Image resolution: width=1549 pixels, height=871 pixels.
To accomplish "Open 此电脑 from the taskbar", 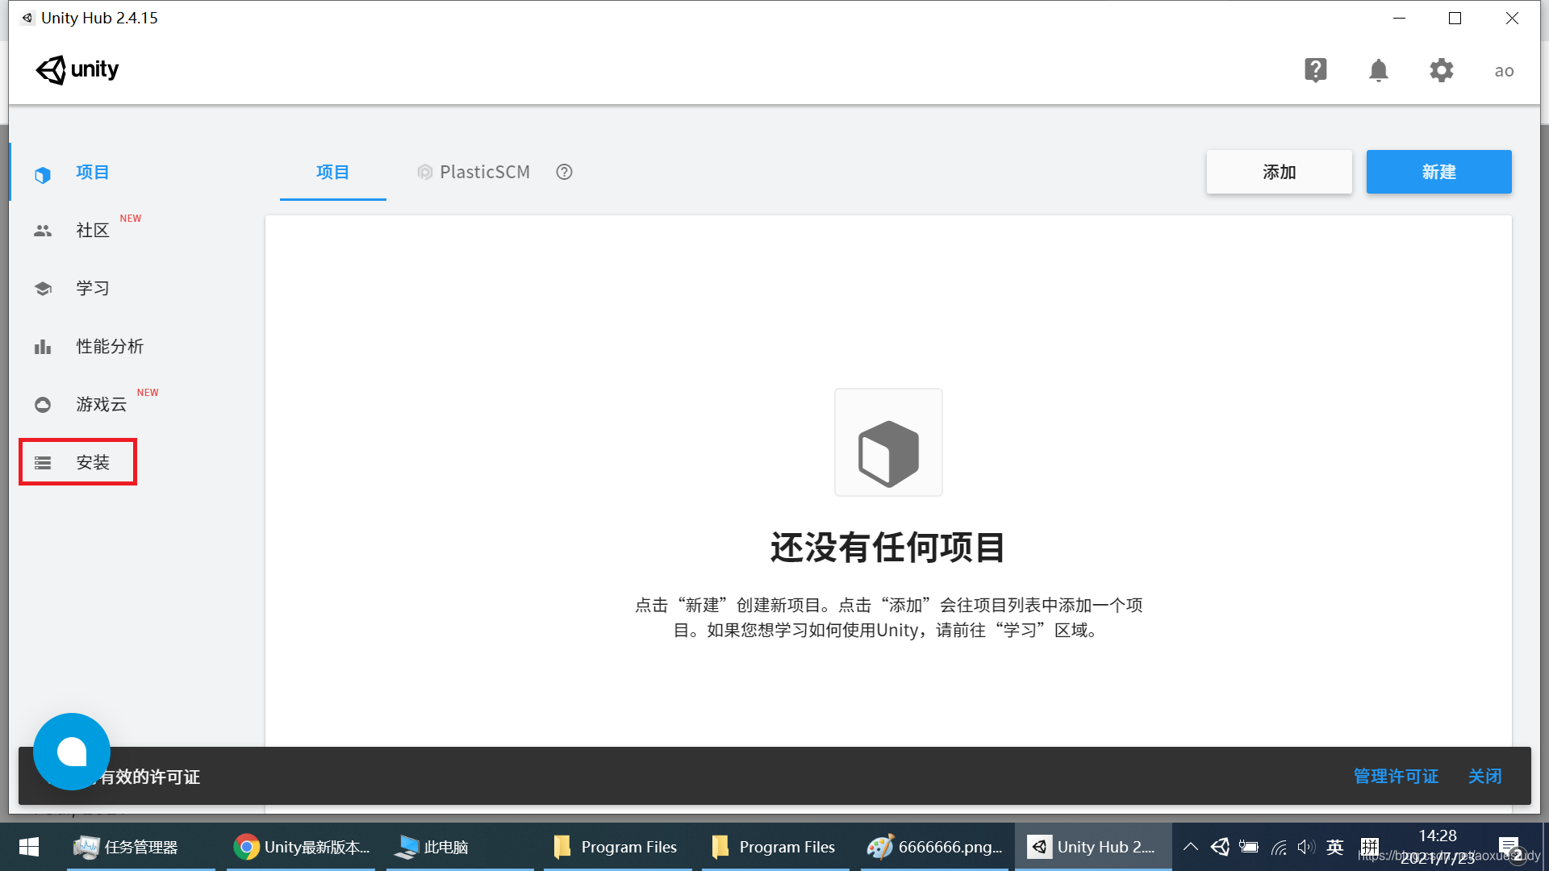I will pos(460,847).
